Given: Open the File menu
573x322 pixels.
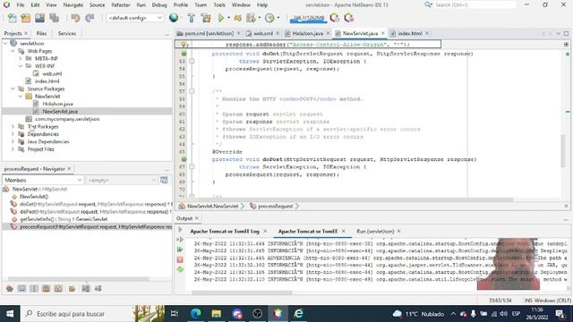Looking at the screenshot, I should (x=21, y=5).
